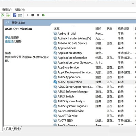Open the 查看(V) menu
The height and width of the screenshot is (136, 136).
pos(7,10)
